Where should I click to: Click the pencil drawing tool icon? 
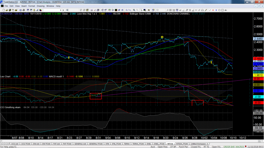coord(205,10)
